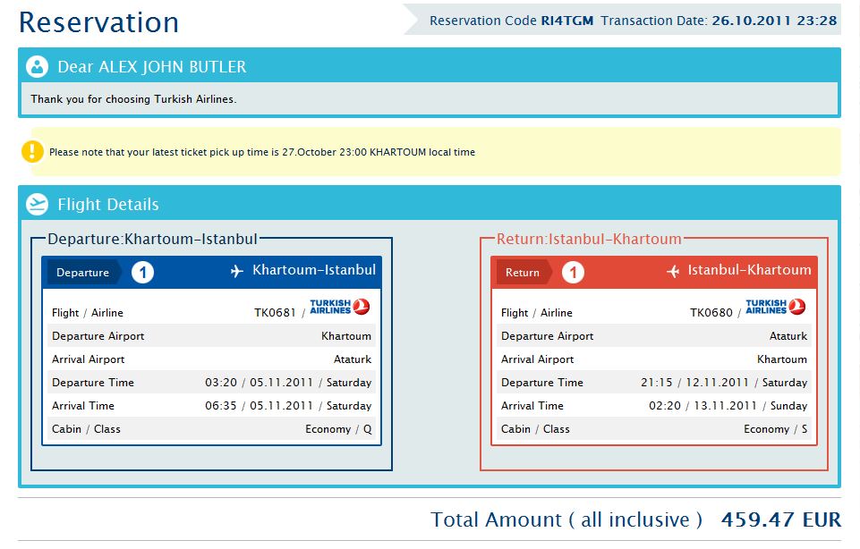Click the passenger avatar icon beside Dear ALEX
Screen dimensions: 860x549
coord(37,66)
